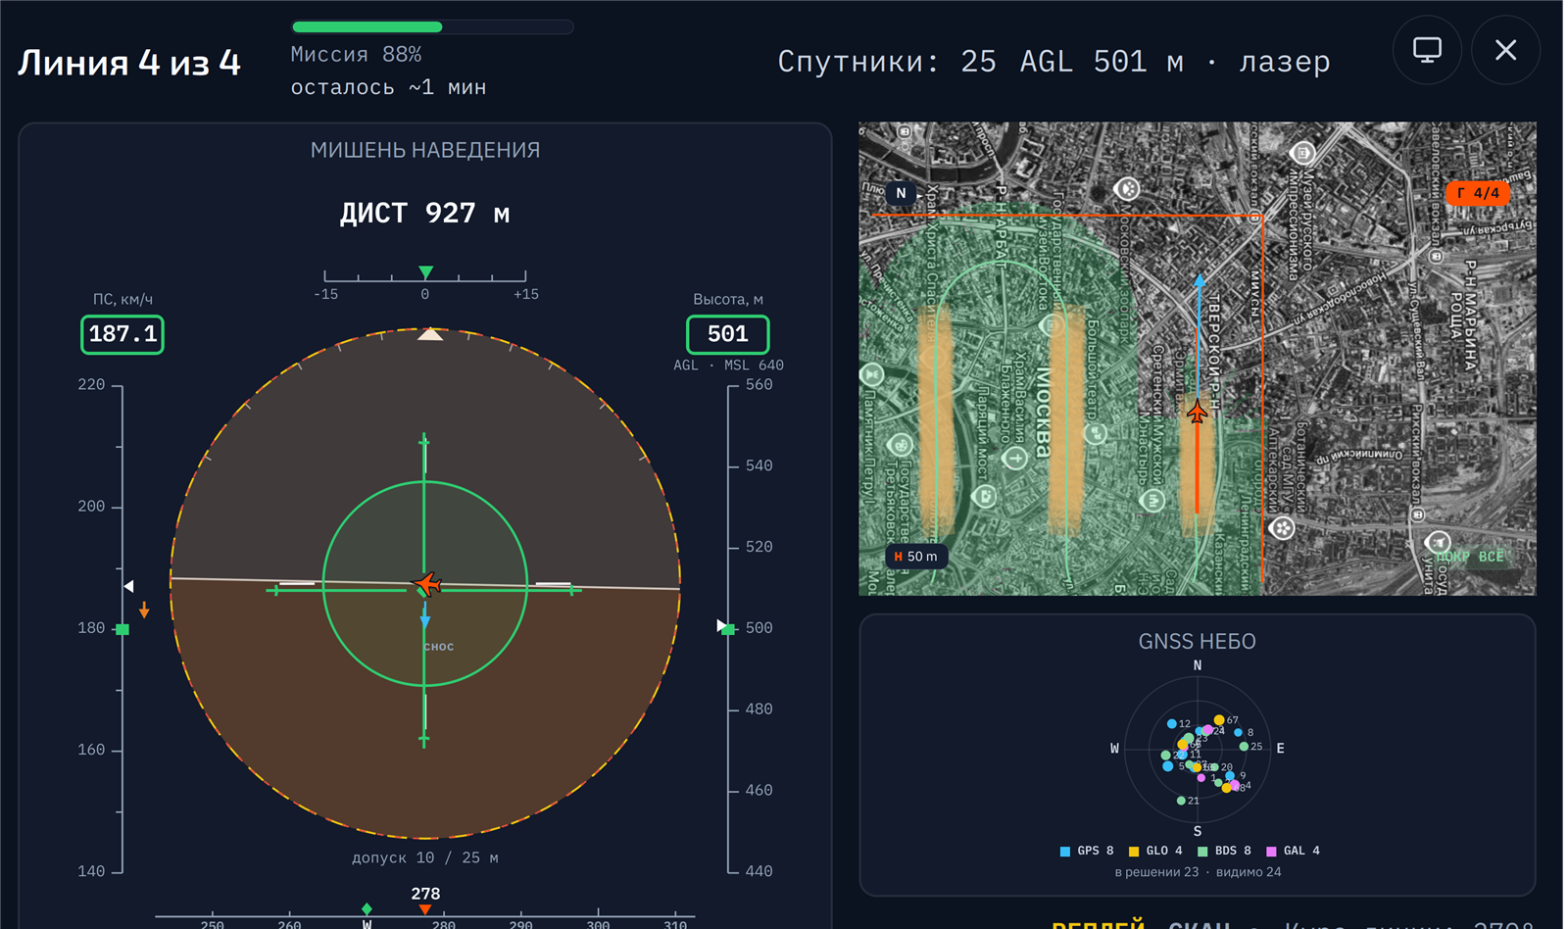The height and width of the screenshot is (929, 1568).
Task: Click the pink GAL legend swatch
Action: point(1271,851)
